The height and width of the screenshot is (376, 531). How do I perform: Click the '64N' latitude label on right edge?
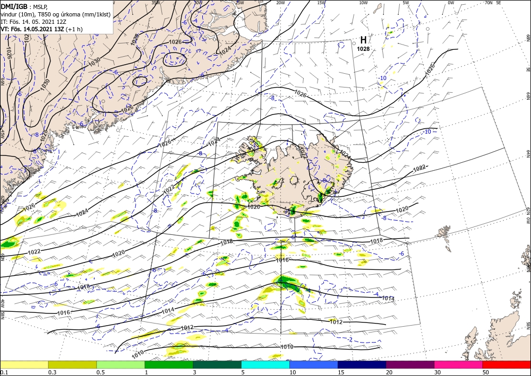[x=528, y=154]
